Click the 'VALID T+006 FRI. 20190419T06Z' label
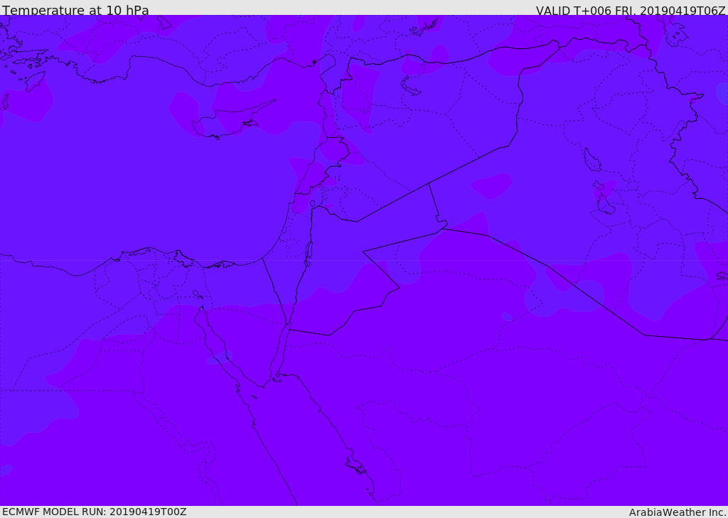Viewport: 728px width, 518px height. click(x=631, y=11)
